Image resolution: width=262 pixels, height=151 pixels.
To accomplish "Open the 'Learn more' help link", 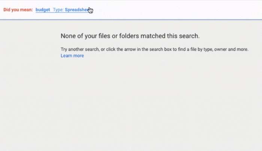I will [72, 56].
